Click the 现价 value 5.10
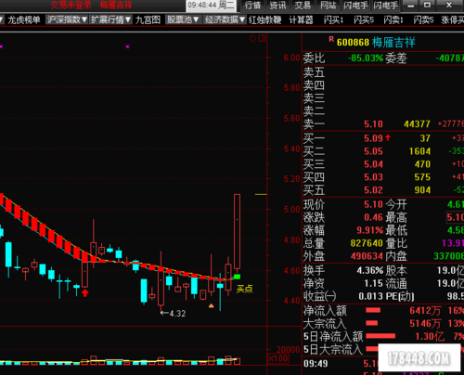Viewport: 464px width, 375px height. tap(373, 204)
